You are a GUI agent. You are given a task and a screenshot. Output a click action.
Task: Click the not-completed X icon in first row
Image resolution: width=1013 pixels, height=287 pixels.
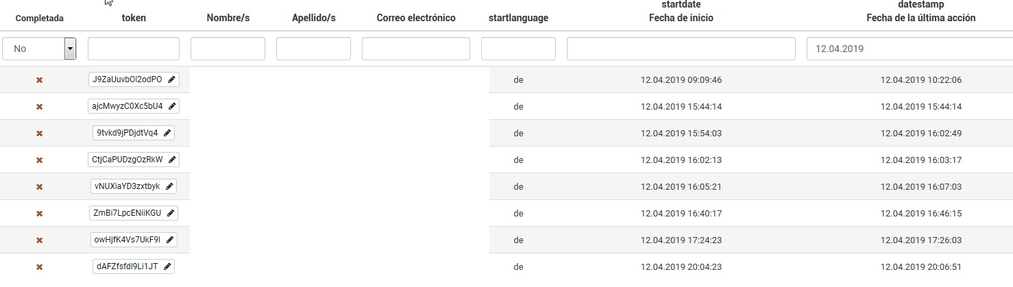coord(39,80)
